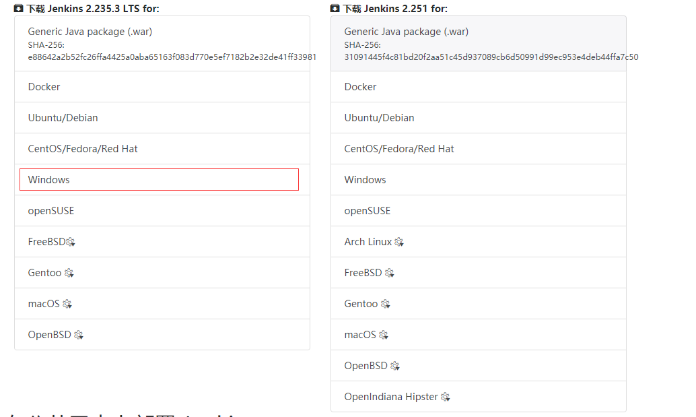Screen dimensions: 696x417
Task: Download the 2.251 Generic Java package (.war)
Action: (479, 44)
